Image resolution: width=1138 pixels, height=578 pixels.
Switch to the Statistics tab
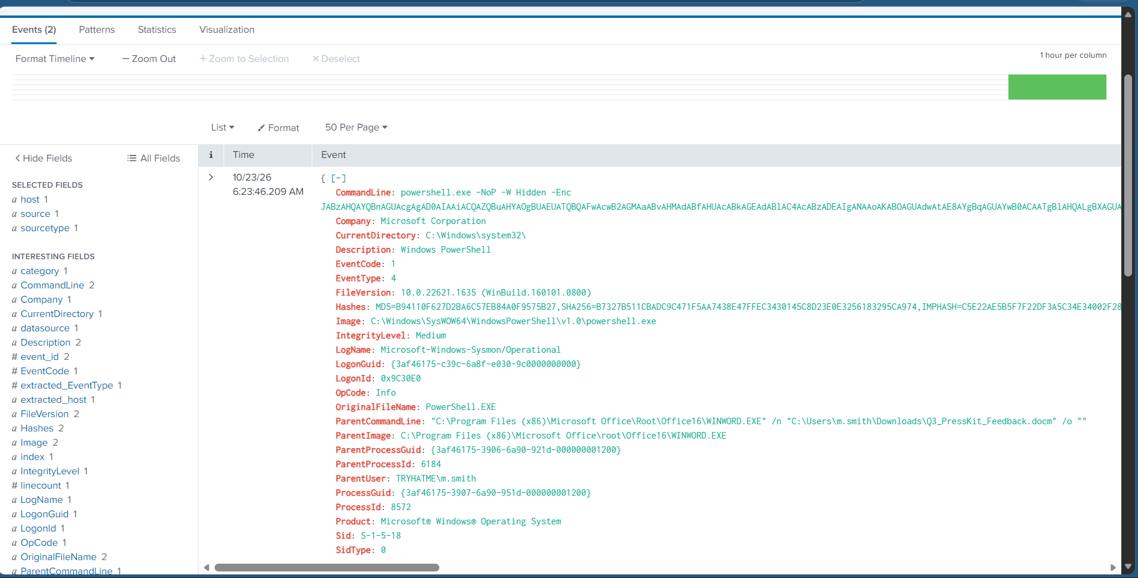(157, 30)
